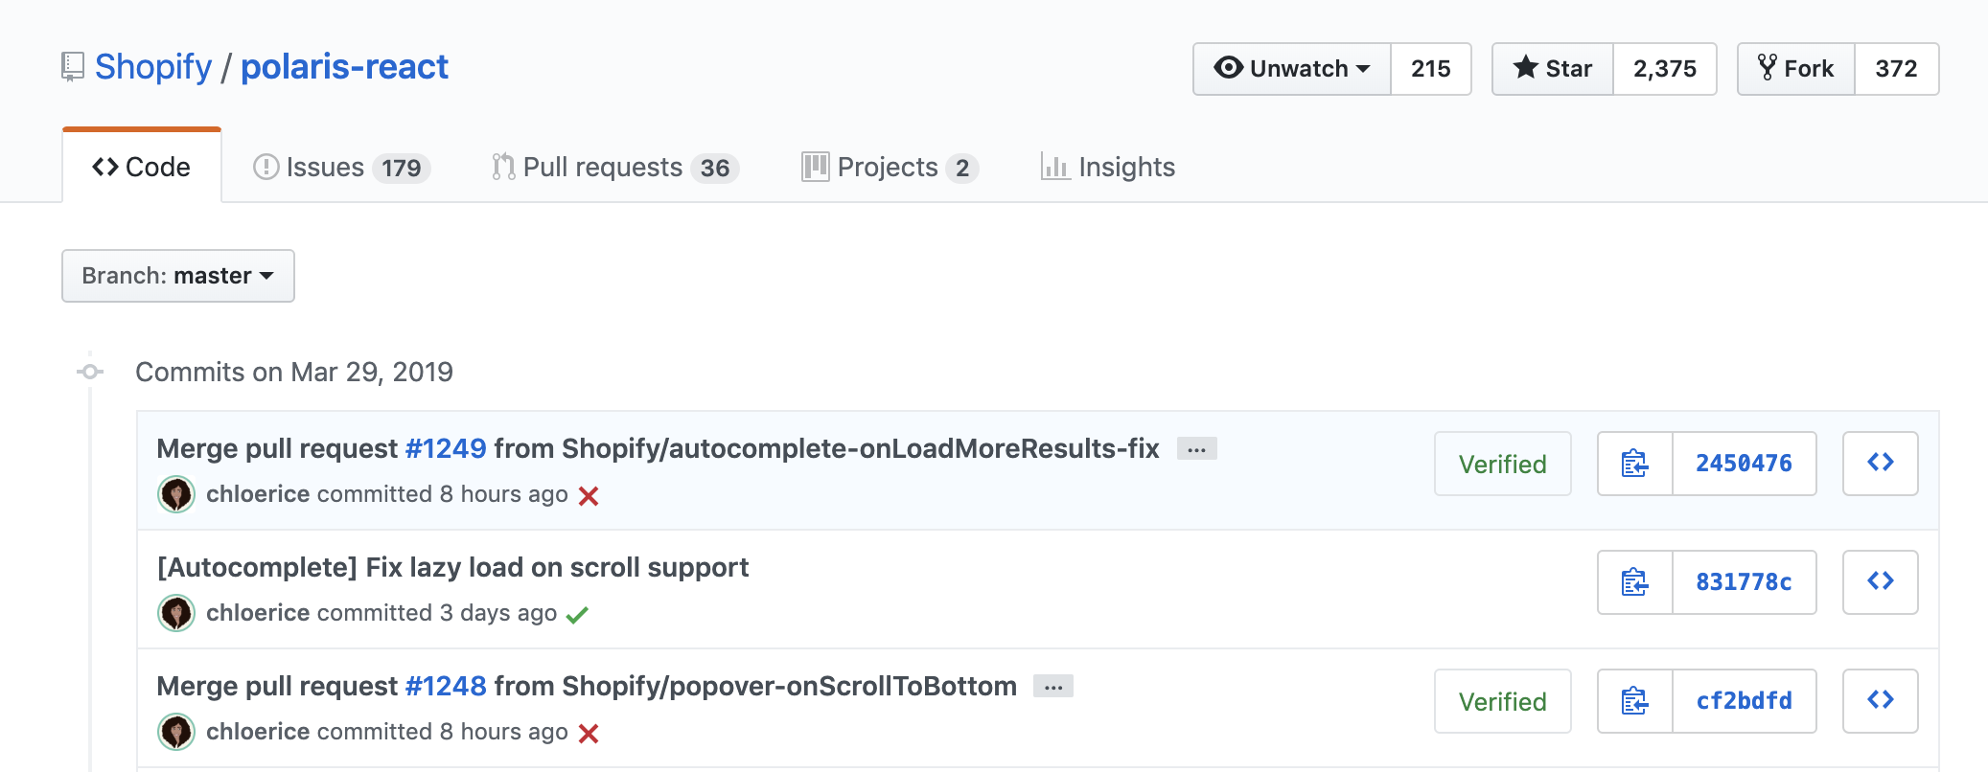
Task: Expand the commit description for pull request #1249
Action: (x=1196, y=447)
